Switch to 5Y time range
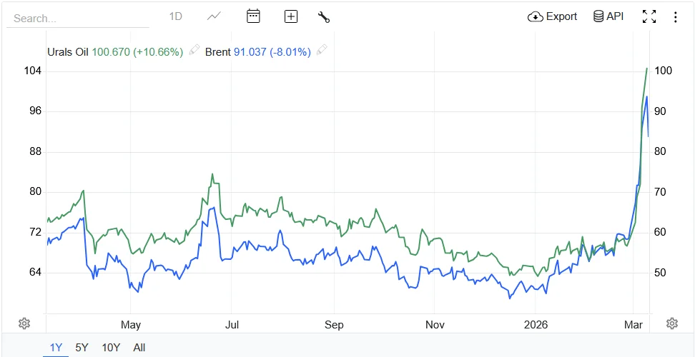 click(82, 348)
